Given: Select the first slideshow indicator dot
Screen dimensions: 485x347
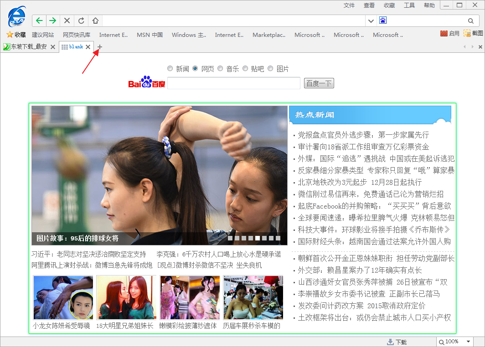Looking at the screenshot, I should (230, 238).
